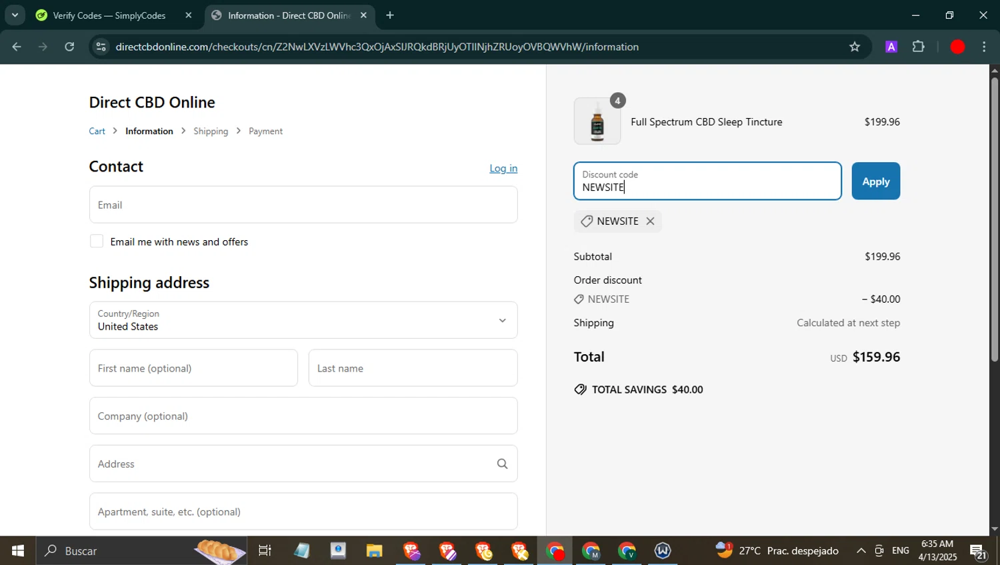Close the Verify Codes SimplyCodes tab

pos(189,15)
